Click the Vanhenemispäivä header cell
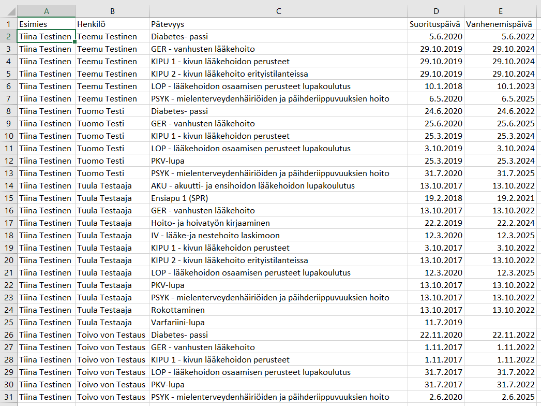 point(500,24)
